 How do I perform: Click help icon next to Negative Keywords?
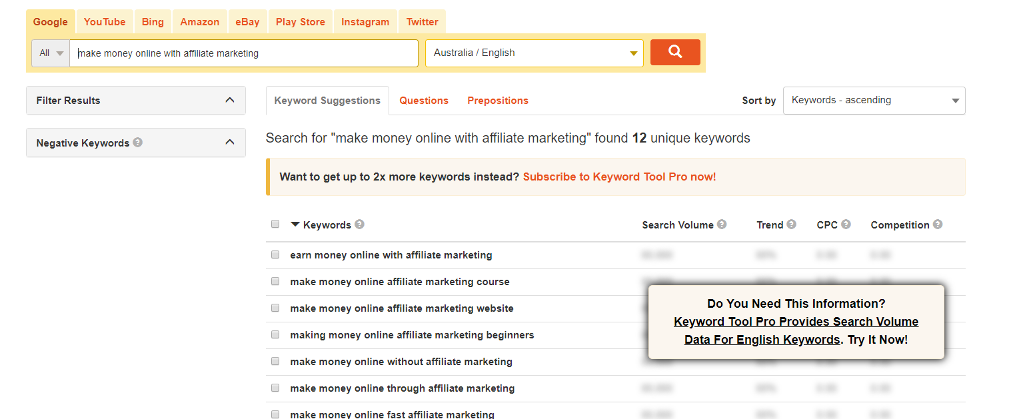(137, 142)
